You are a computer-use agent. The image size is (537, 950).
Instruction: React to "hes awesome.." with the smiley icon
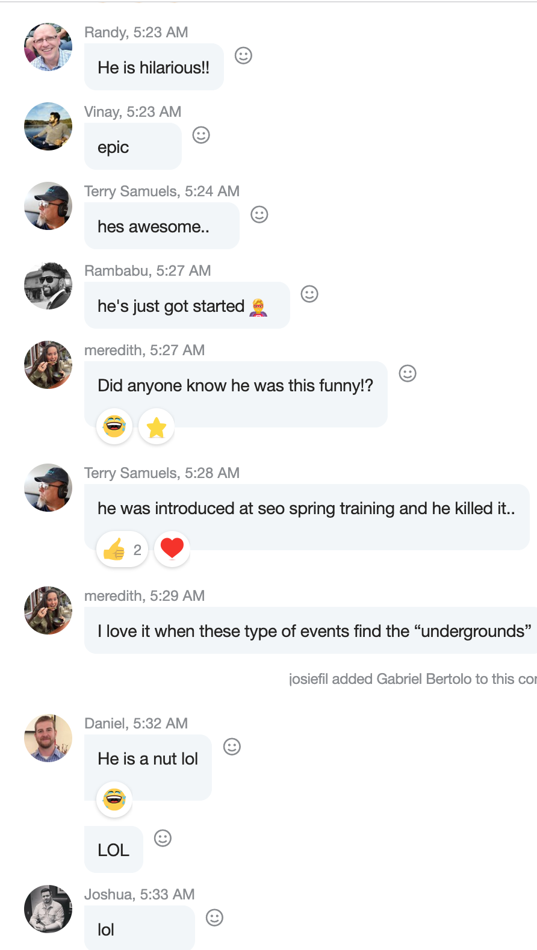point(259,215)
